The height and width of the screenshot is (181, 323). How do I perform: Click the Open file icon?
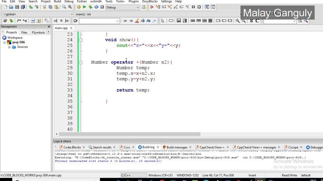point(11,7)
